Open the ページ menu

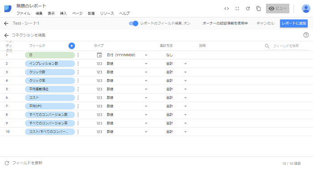tap(77, 13)
